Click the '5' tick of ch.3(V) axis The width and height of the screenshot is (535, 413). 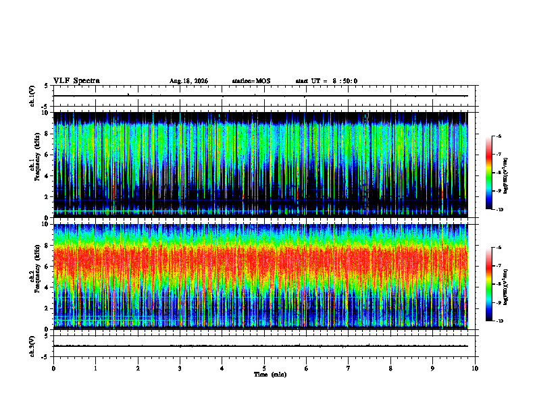pyautogui.click(x=46, y=336)
